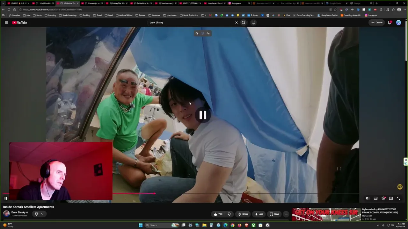Open the Libary Books Online bookmark
Viewport: 408px width, 229px height.
(327, 15)
